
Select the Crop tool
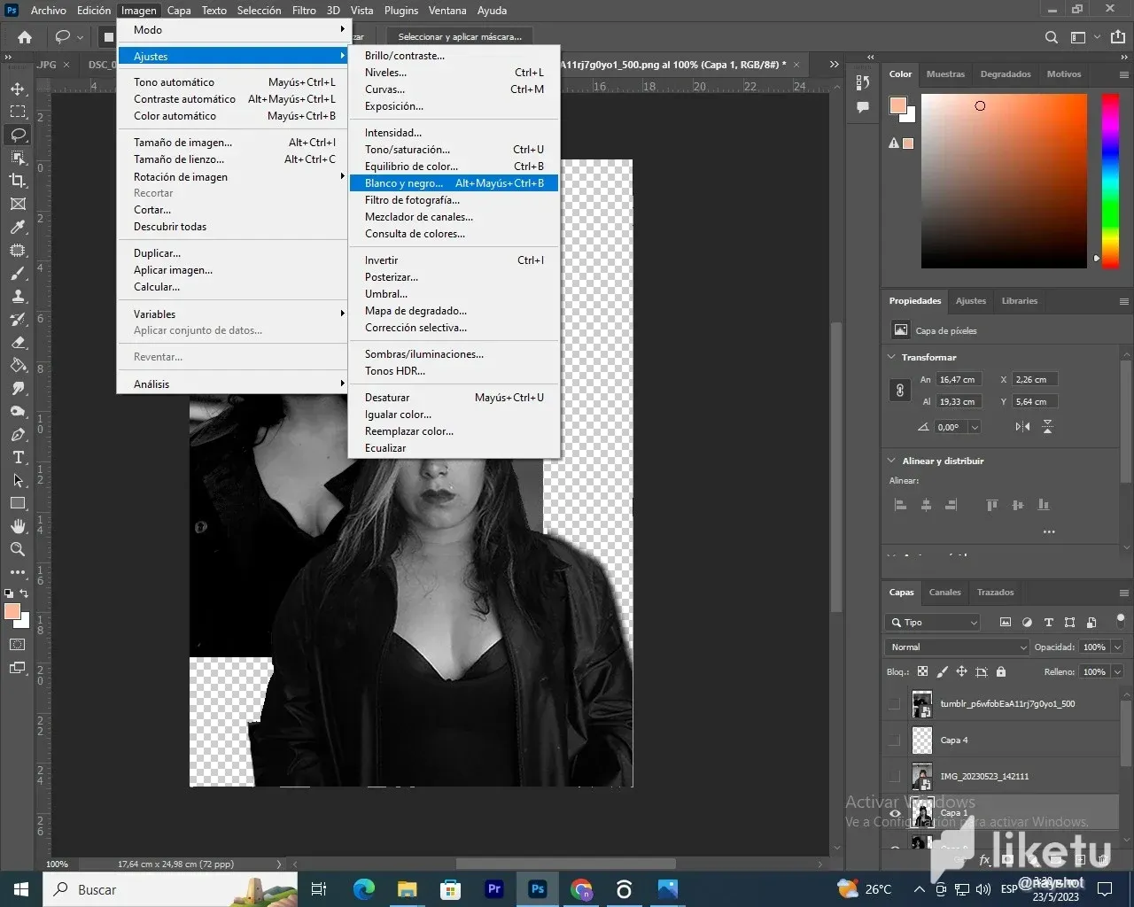point(18,181)
